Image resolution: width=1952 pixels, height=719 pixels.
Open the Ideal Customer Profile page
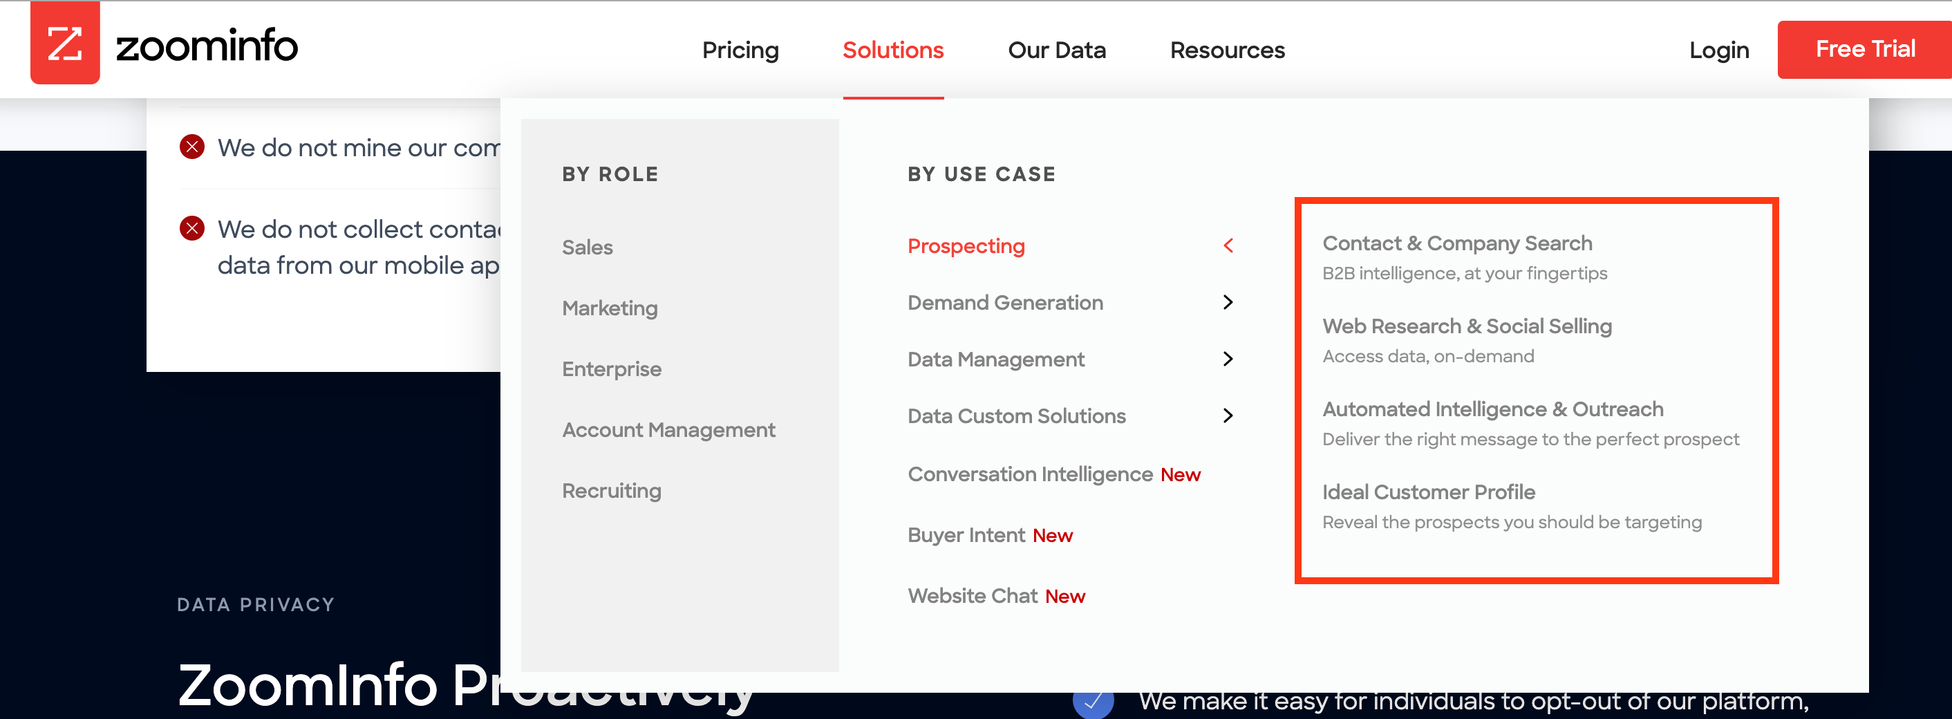pyautogui.click(x=1428, y=492)
